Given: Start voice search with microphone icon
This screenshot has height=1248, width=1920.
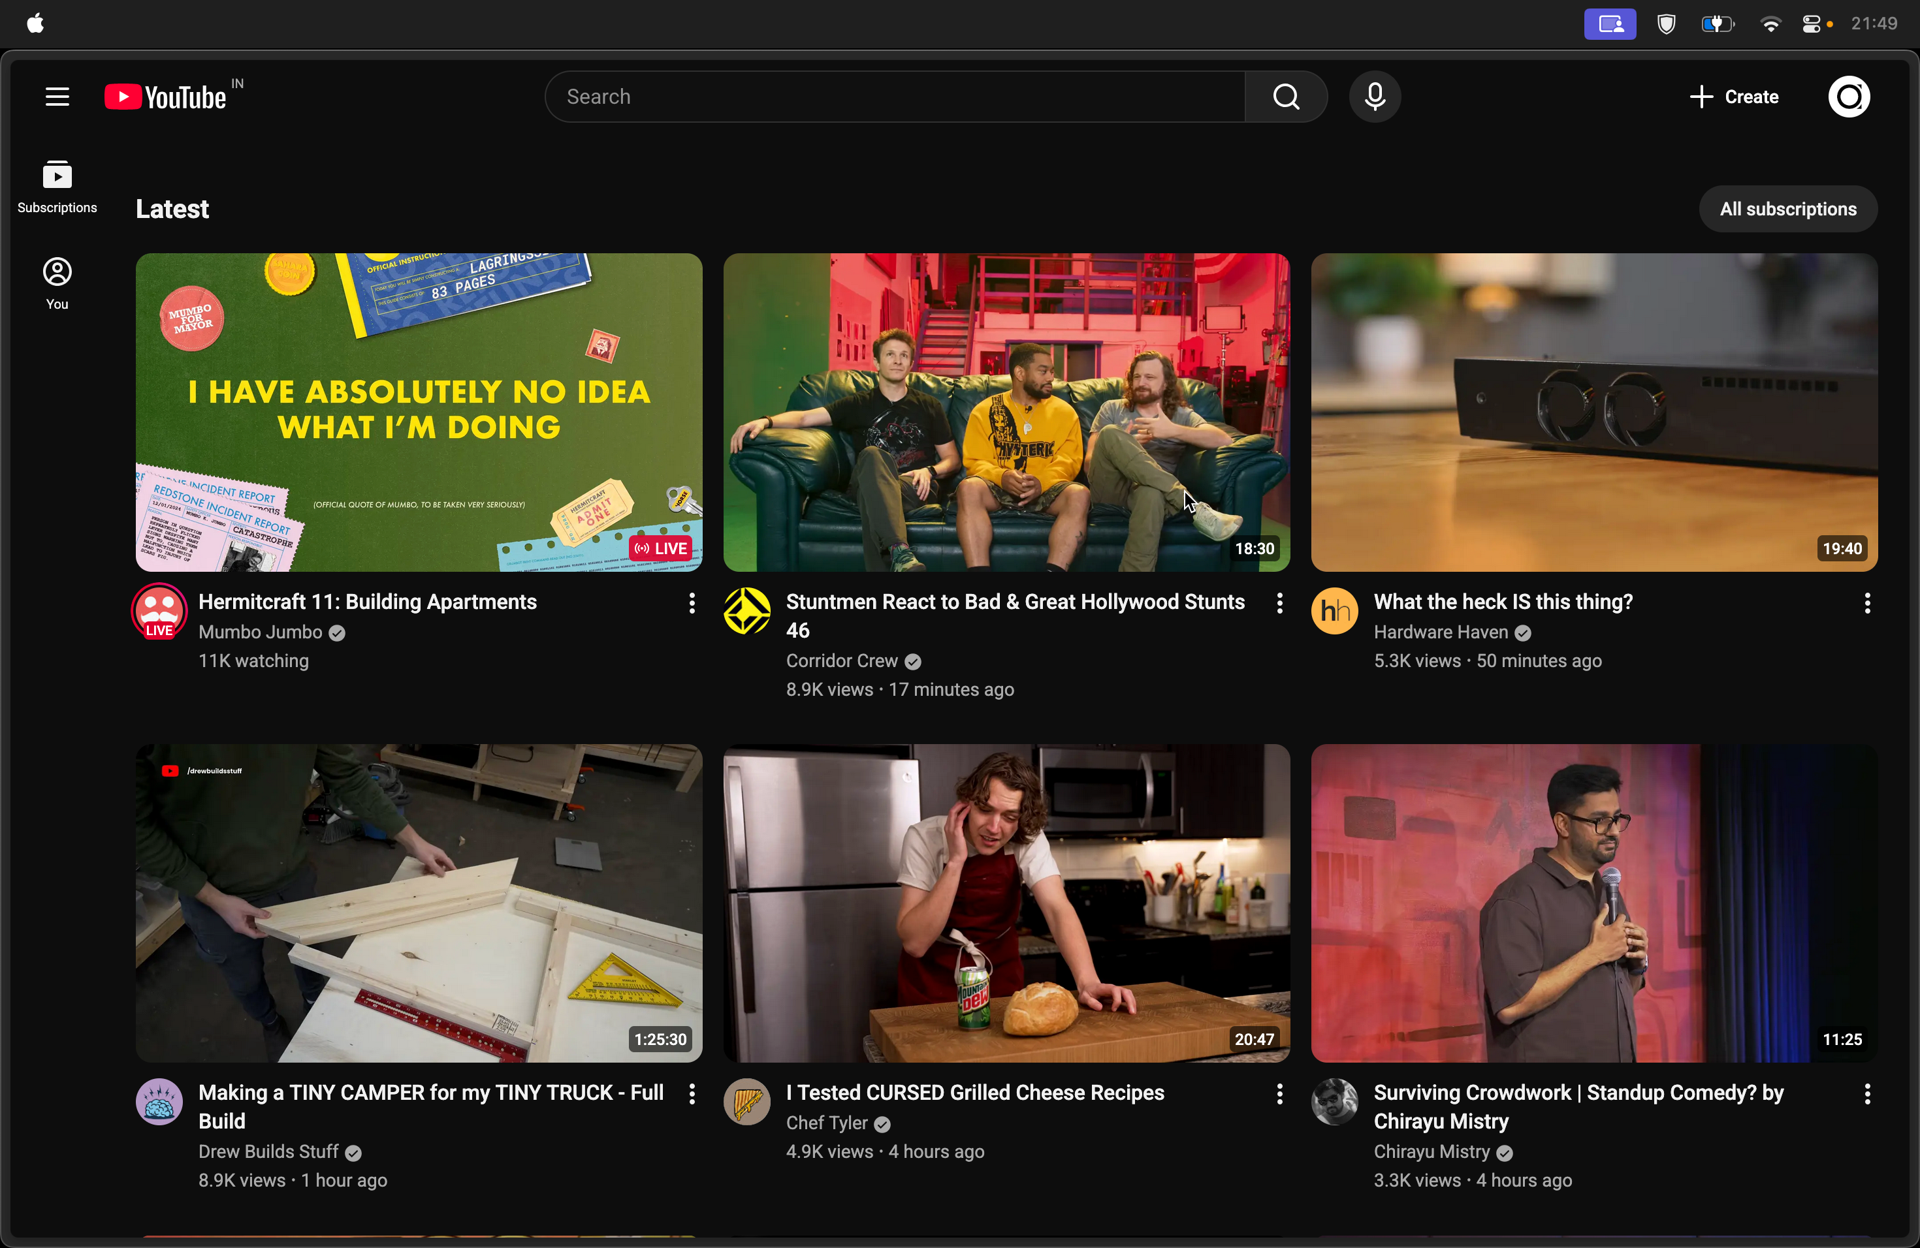Looking at the screenshot, I should pos(1375,97).
